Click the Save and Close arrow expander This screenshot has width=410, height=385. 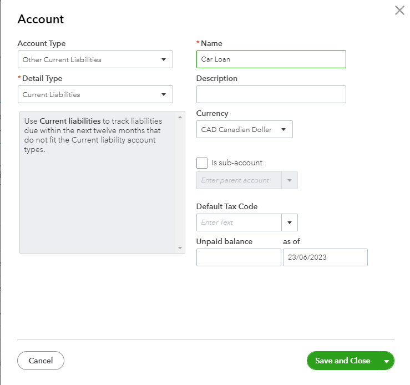point(387,361)
